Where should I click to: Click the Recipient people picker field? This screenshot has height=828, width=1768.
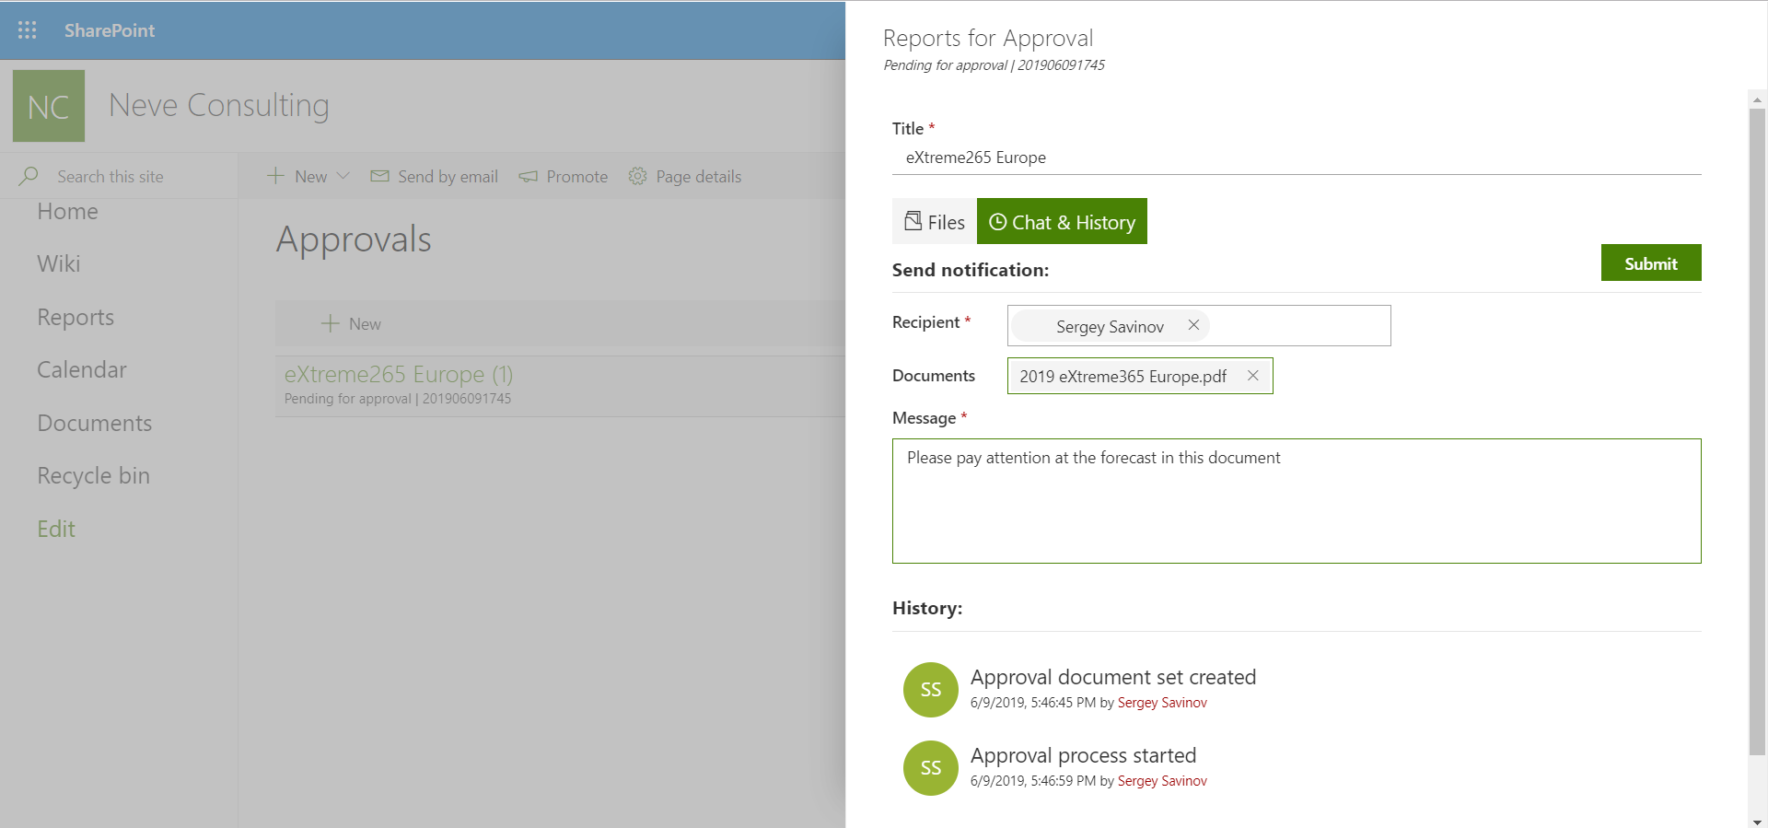click(x=1199, y=326)
